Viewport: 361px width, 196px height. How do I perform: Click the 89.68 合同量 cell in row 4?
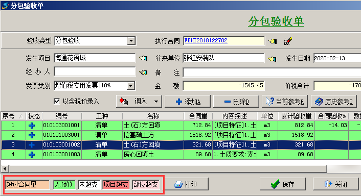(198, 155)
